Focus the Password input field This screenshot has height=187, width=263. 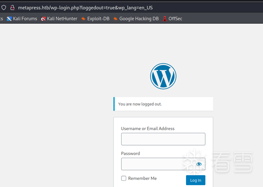pos(163,164)
